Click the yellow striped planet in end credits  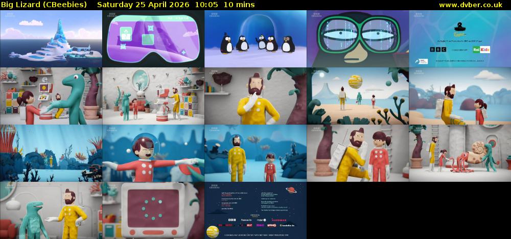(x=213, y=231)
